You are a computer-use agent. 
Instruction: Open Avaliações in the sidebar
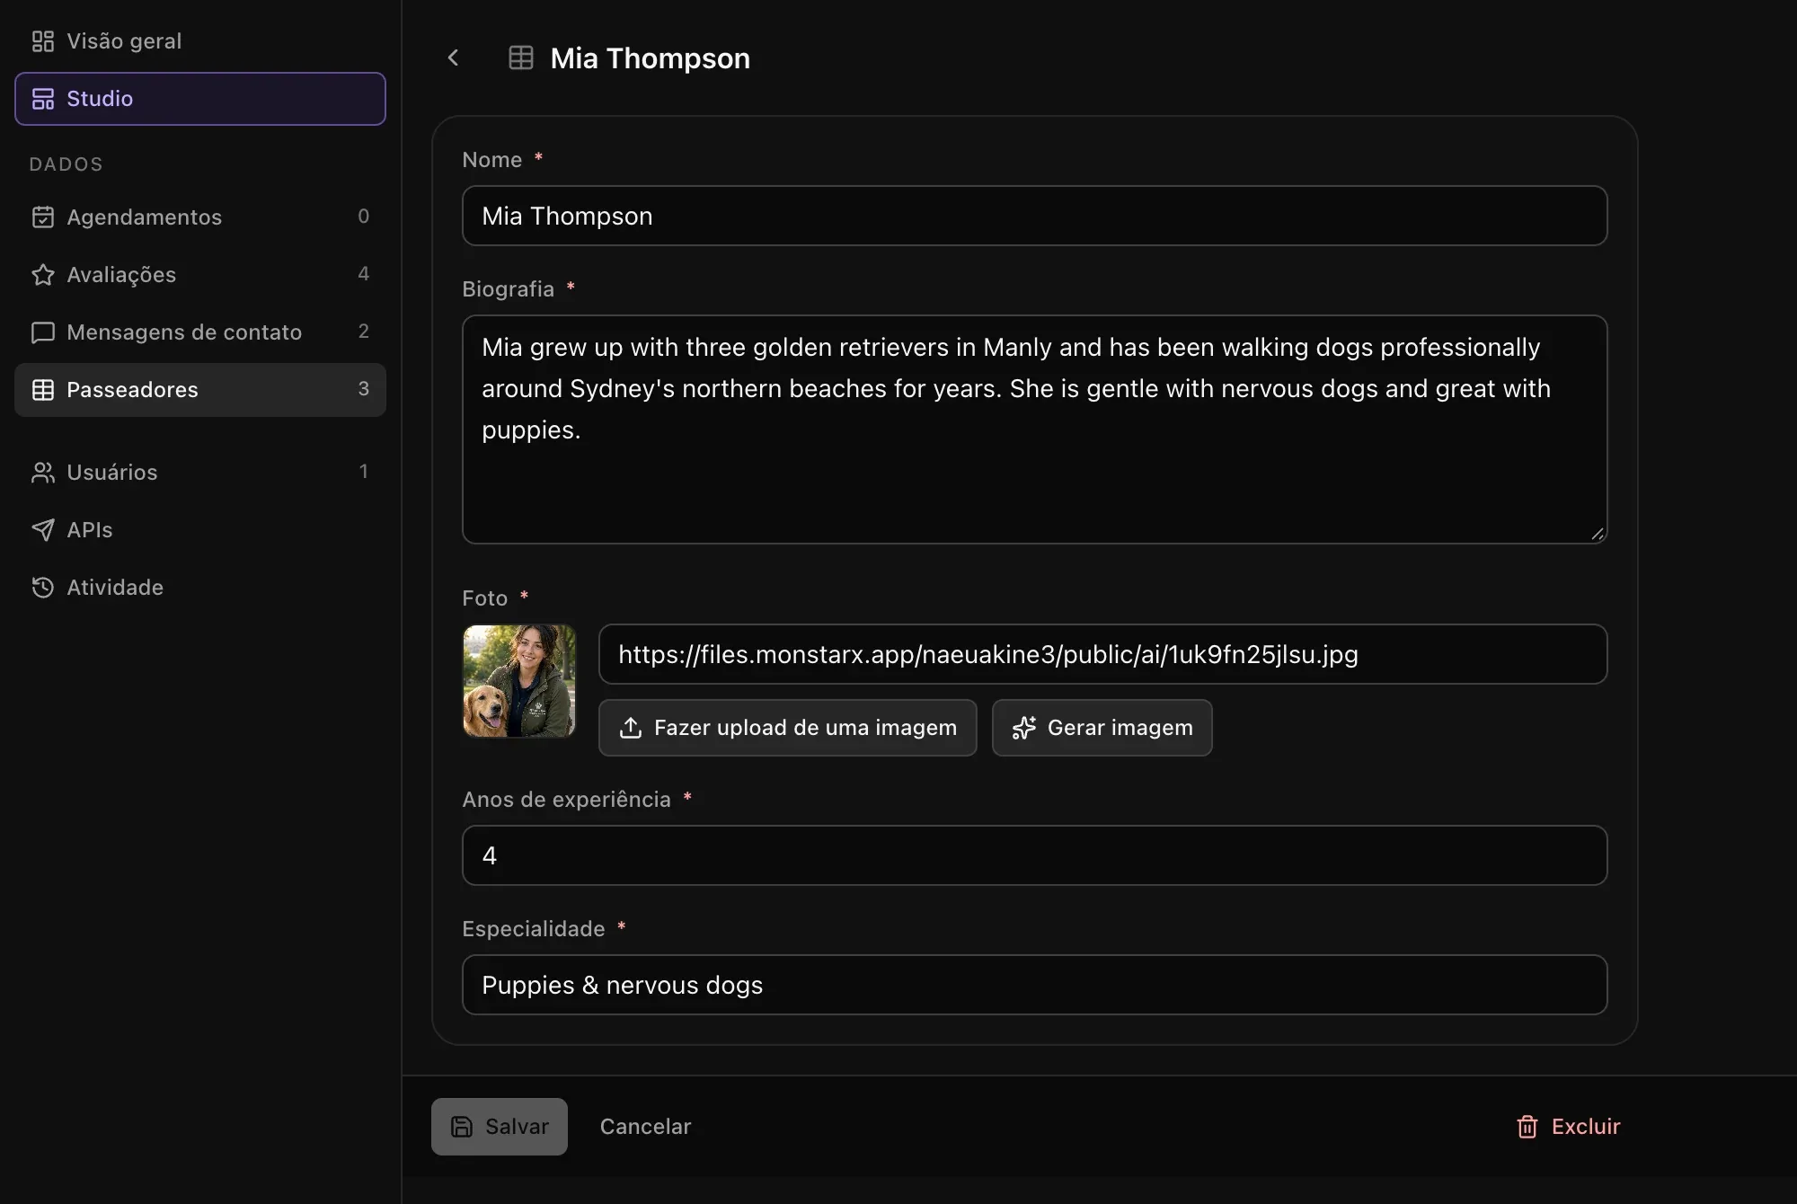[200, 275]
